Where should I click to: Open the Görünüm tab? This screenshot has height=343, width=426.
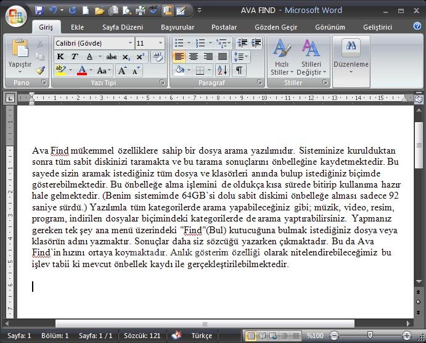pos(330,27)
